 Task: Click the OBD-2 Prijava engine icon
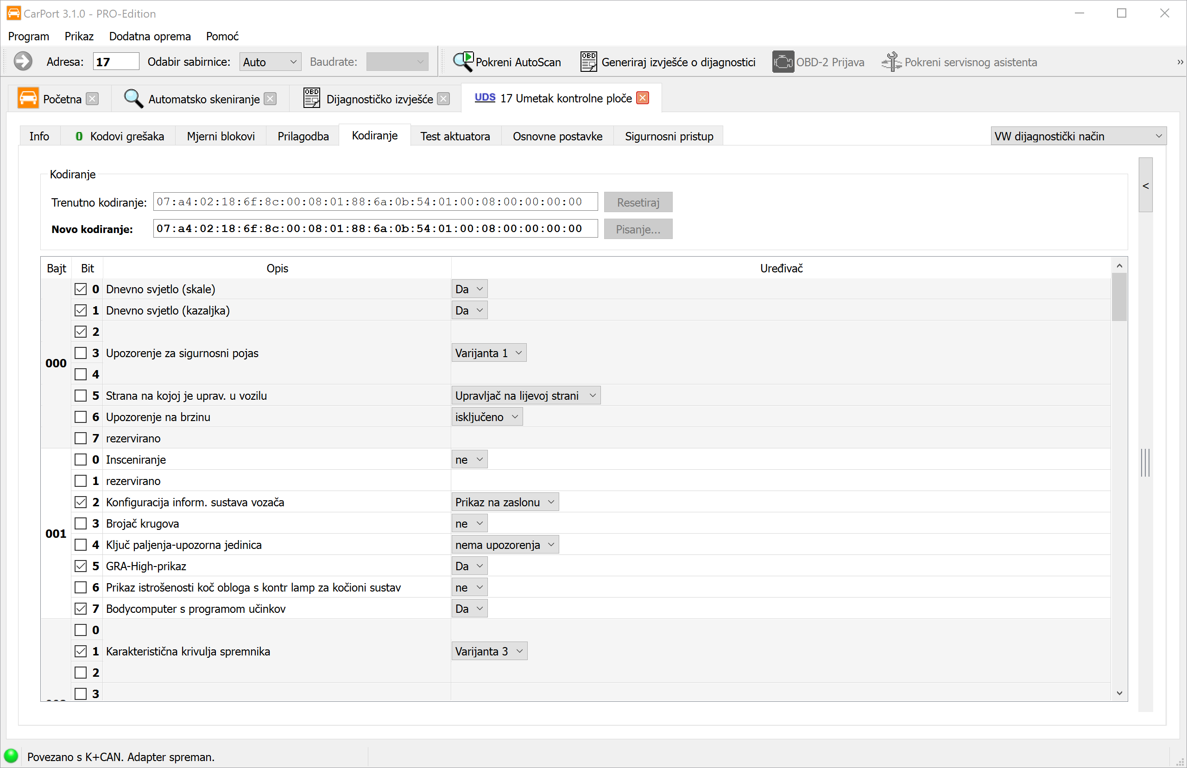(783, 62)
